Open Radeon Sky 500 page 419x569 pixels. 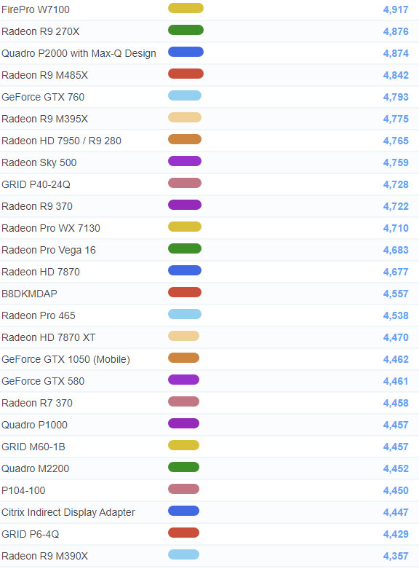click(x=39, y=162)
